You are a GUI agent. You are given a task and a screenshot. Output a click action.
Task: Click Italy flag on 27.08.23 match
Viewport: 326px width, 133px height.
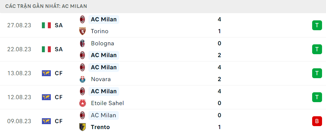pyautogui.click(x=47, y=25)
